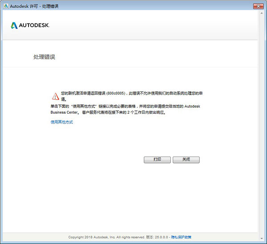Click the 处理错误 heading text
The height and width of the screenshot is (244, 267).
coord(44,57)
